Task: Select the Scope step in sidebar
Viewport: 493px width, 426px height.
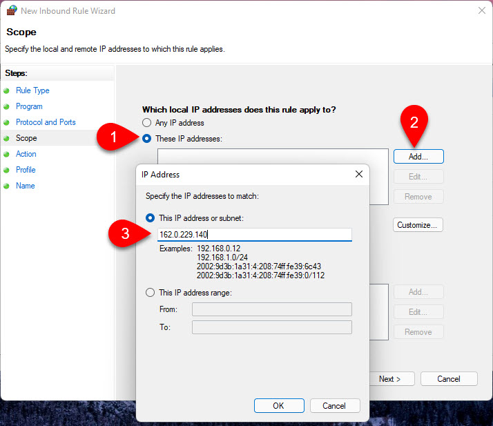Action: pos(26,138)
